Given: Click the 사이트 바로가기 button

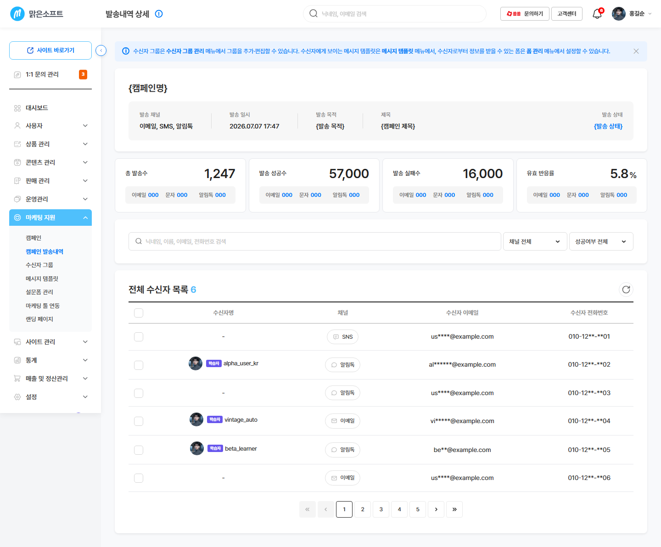Looking at the screenshot, I should pos(50,50).
